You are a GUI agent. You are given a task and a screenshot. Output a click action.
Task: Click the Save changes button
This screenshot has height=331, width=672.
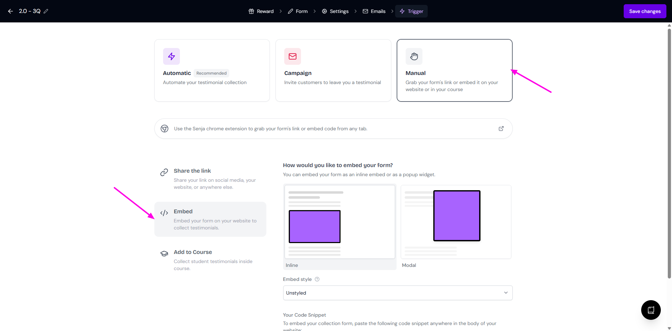(645, 11)
